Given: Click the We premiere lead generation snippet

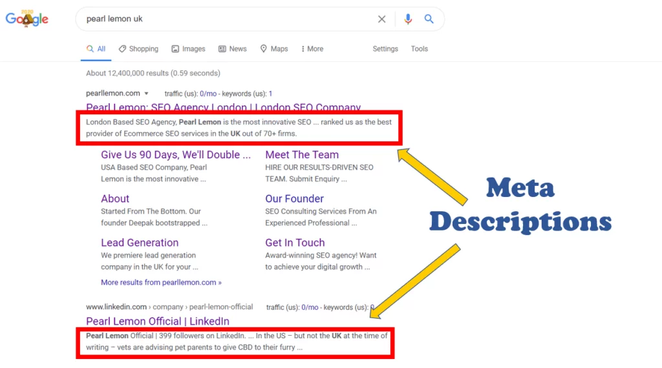Looking at the screenshot, I should point(149,261).
